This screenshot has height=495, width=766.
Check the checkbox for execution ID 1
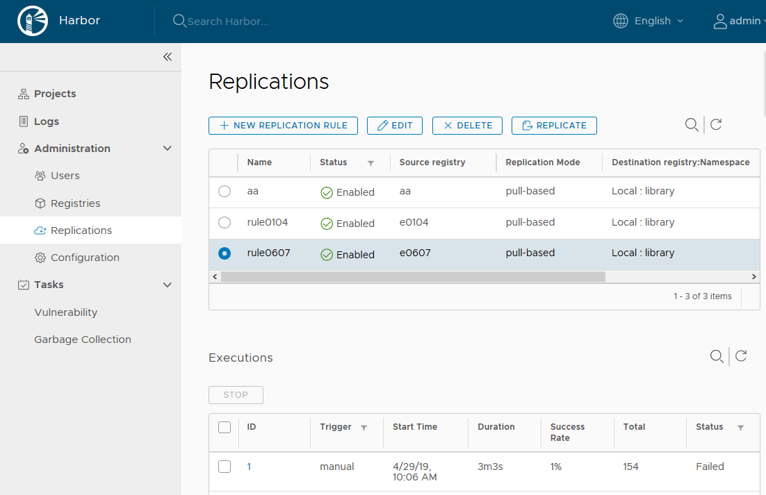224,467
